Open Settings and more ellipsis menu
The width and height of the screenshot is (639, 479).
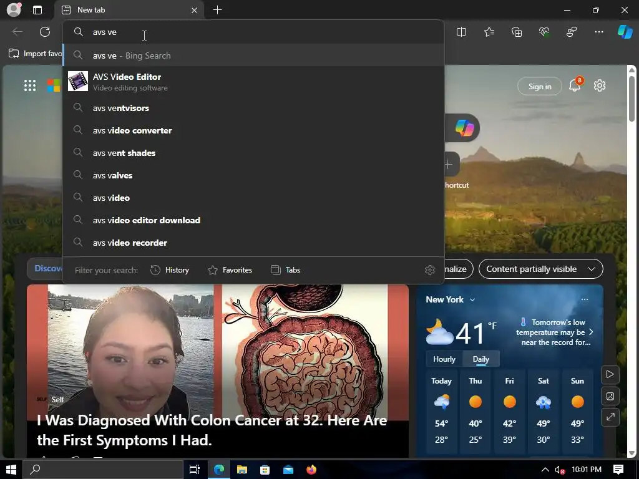pos(598,32)
